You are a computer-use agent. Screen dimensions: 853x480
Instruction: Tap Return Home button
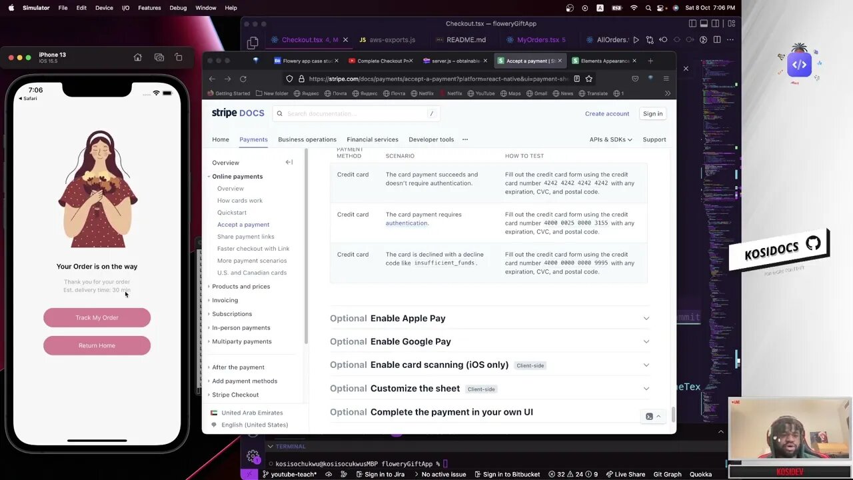click(97, 345)
